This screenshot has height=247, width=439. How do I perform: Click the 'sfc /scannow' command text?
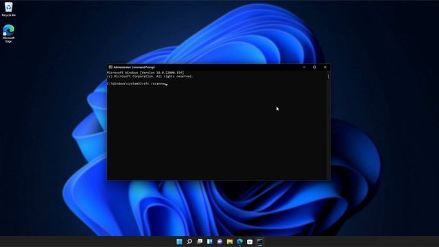pyautogui.click(x=154, y=84)
